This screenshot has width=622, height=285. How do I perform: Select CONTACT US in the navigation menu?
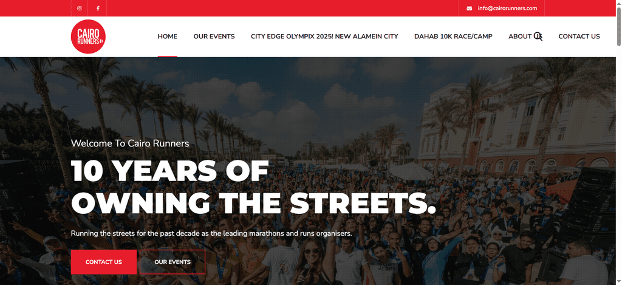pyautogui.click(x=579, y=36)
